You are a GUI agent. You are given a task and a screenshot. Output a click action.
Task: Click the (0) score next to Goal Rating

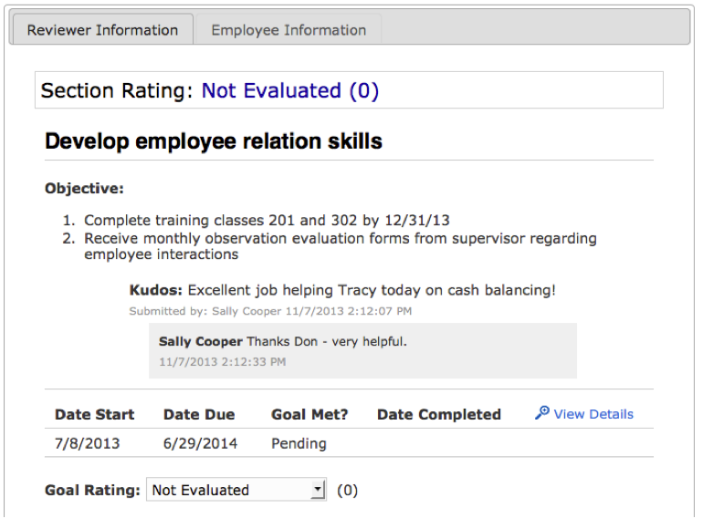point(348,490)
